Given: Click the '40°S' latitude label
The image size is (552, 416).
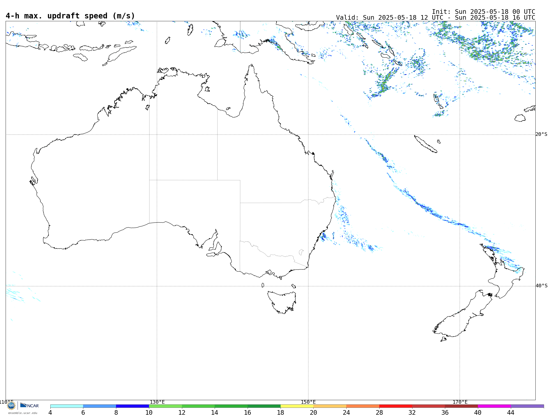Looking at the screenshot, I should pyautogui.click(x=542, y=286).
